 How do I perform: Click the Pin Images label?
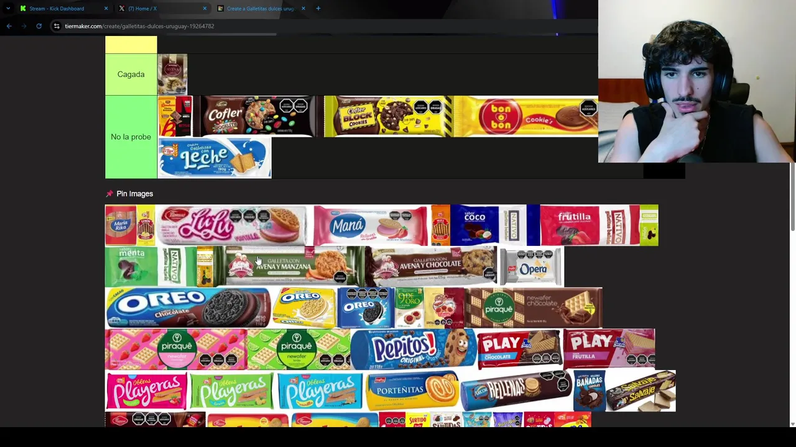coord(134,194)
